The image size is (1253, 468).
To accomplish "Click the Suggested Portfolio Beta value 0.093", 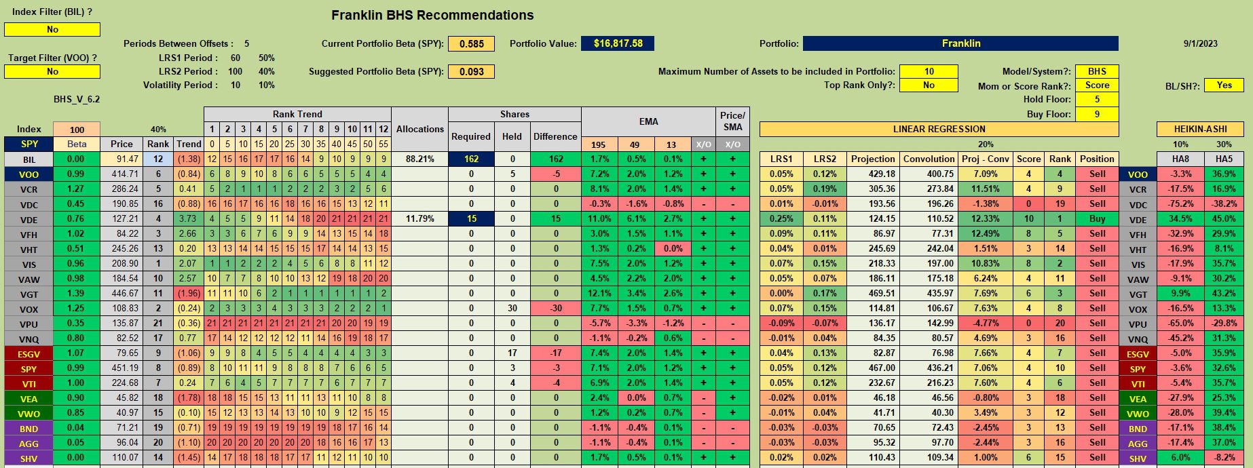I will pyautogui.click(x=471, y=72).
